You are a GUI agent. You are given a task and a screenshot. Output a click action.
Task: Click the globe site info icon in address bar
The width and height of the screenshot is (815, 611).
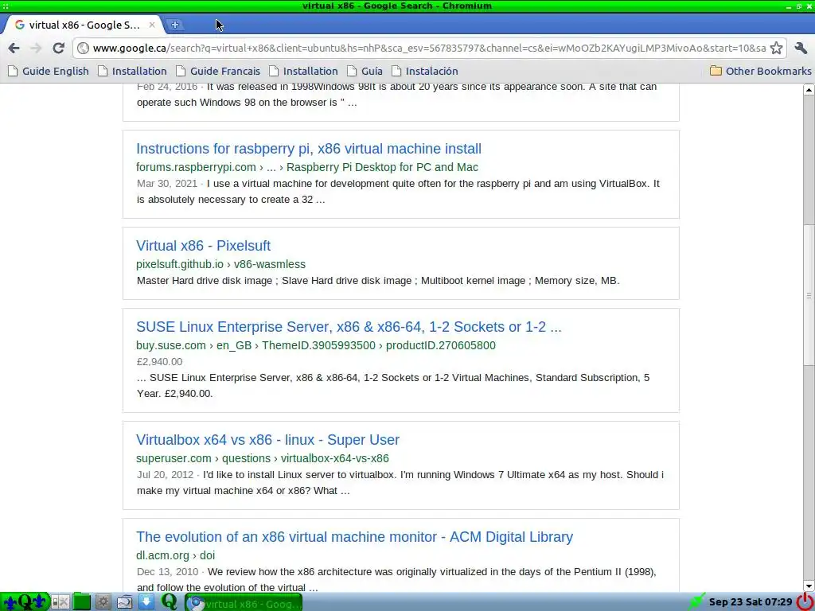[83, 49]
